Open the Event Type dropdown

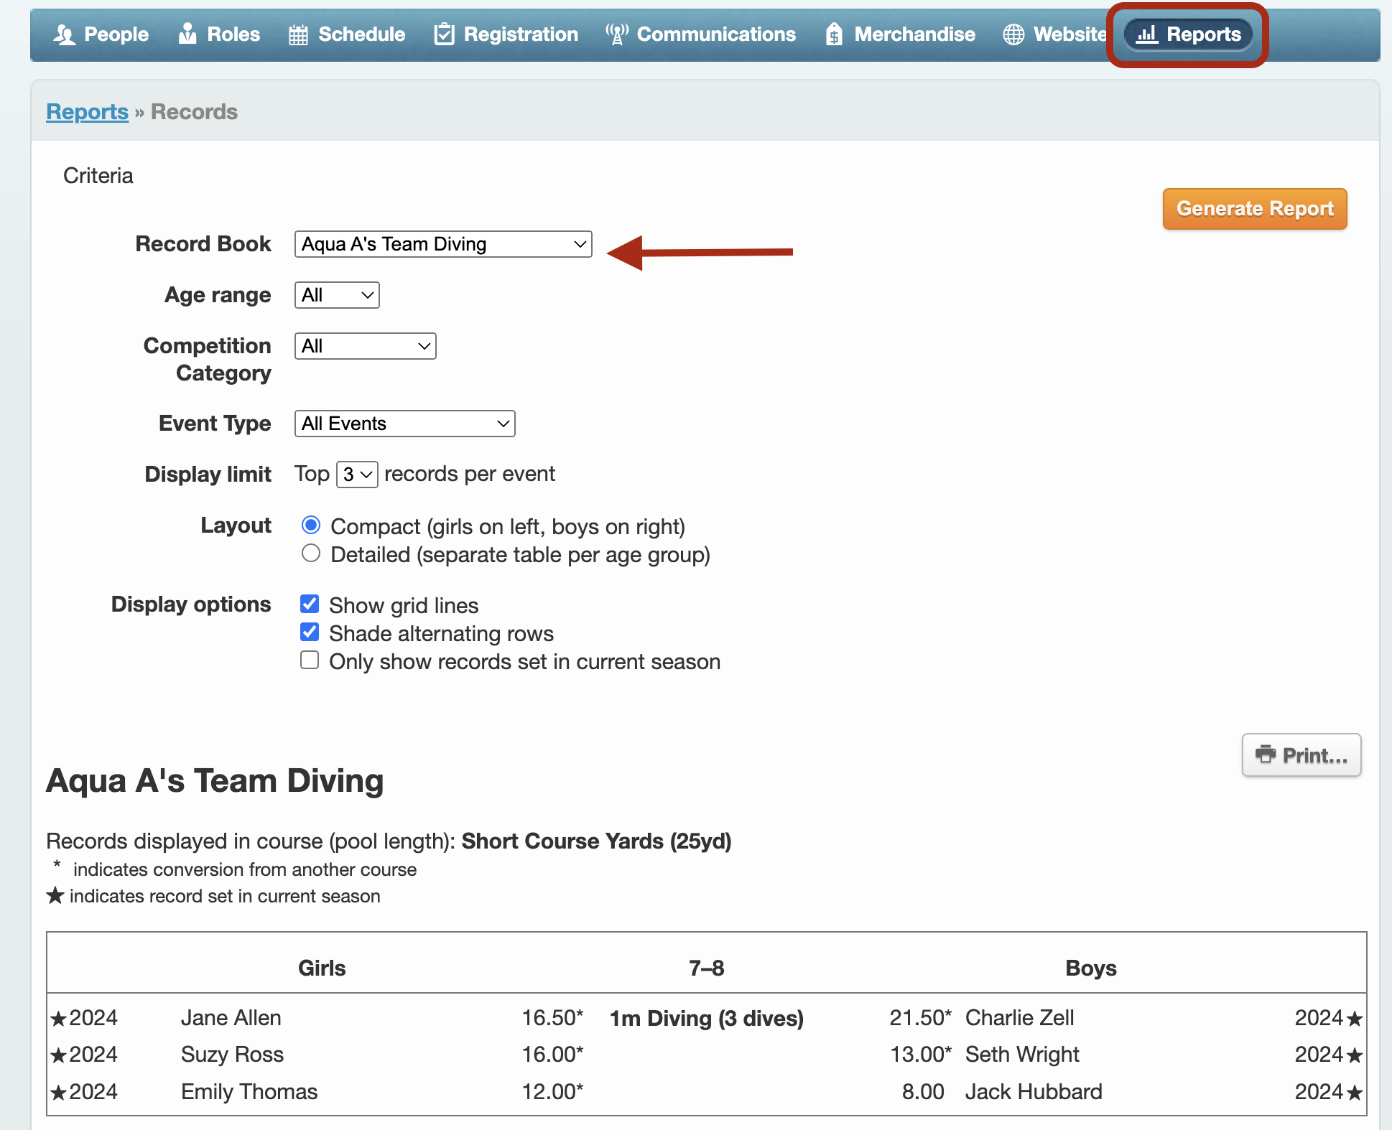pyautogui.click(x=404, y=424)
